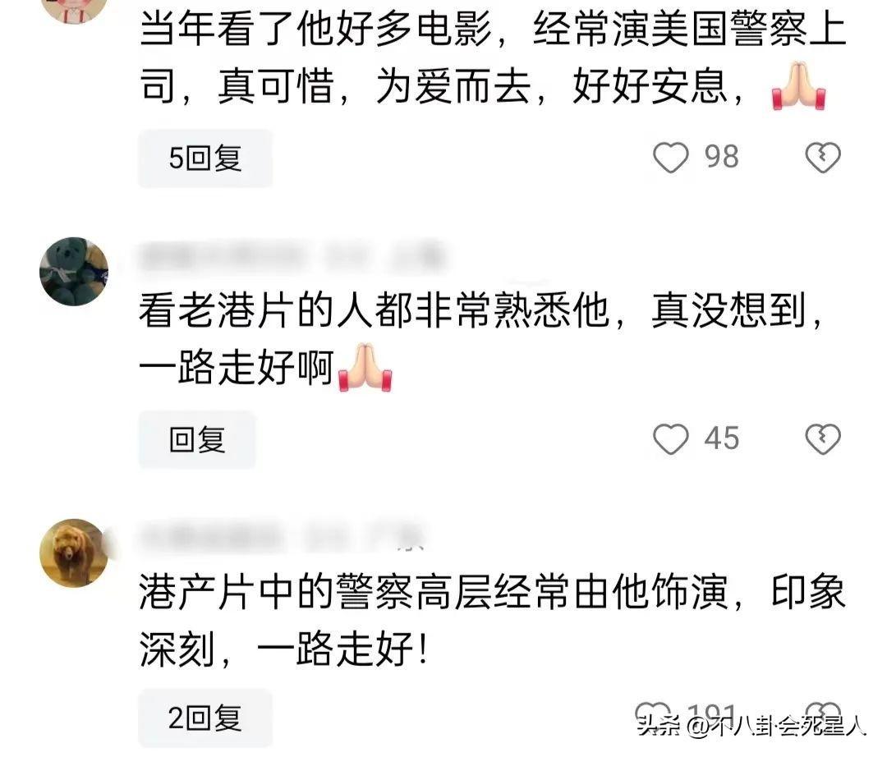The width and height of the screenshot is (887, 757).
Task: Reply to the 看老港片 comment via 回复
Action: click(197, 439)
